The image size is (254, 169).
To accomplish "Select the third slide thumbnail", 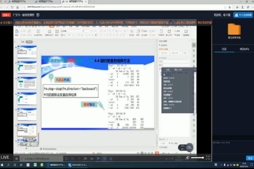I will click(x=27, y=82).
